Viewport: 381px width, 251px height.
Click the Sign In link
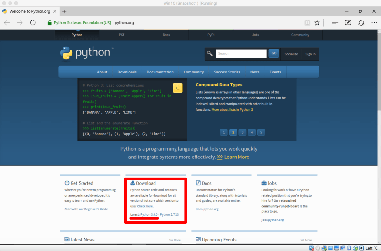tap(310, 54)
